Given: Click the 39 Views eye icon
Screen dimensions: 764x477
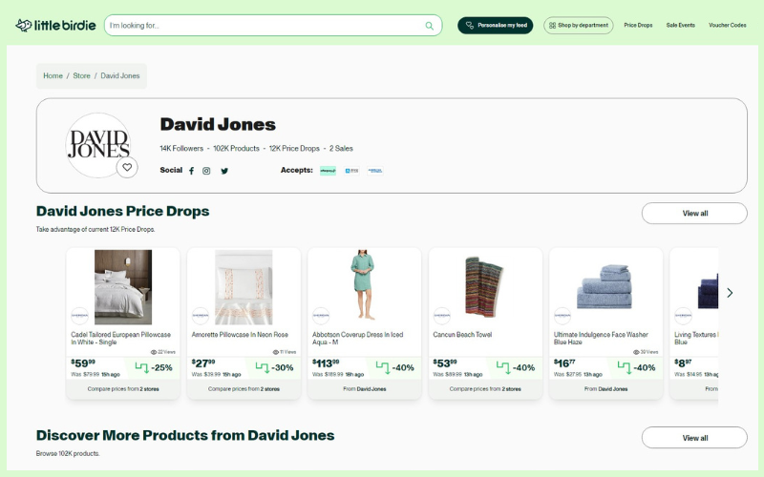Looking at the screenshot, I should (636, 352).
